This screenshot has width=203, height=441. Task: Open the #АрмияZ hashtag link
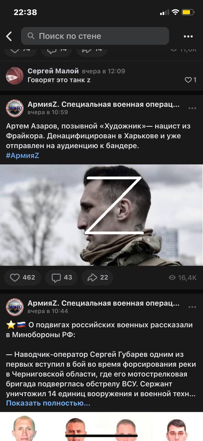coord(23,155)
